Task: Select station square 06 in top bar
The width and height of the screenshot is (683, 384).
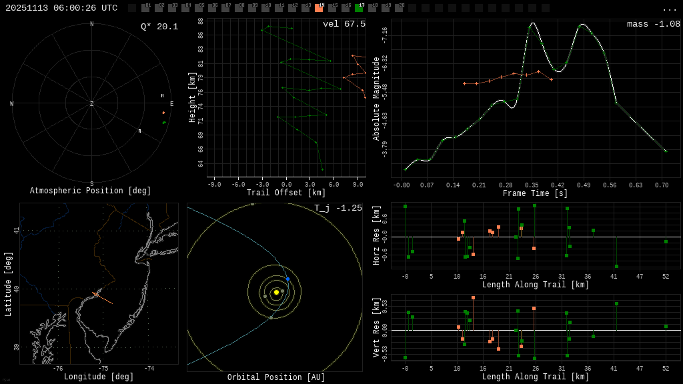Action: [212, 8]
